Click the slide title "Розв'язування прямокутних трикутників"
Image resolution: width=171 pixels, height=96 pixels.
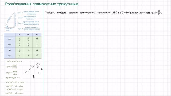pyautogui.click(x=42, y=4)
